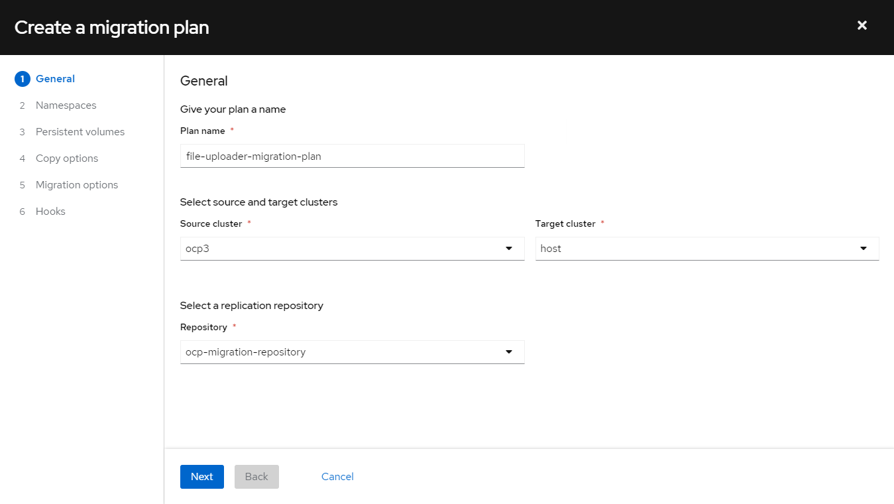894x504 pixels.
Task: Select the Copy options step
Action: click(66, 158)
